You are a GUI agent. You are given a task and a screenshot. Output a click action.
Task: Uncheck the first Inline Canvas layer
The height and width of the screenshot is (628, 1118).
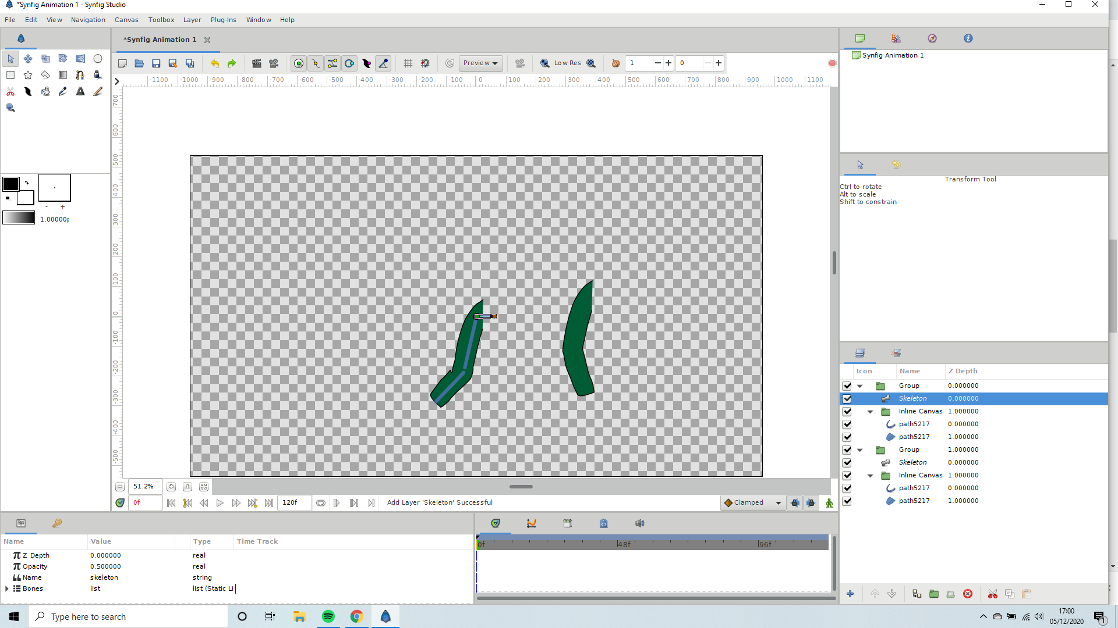(847, 412)
